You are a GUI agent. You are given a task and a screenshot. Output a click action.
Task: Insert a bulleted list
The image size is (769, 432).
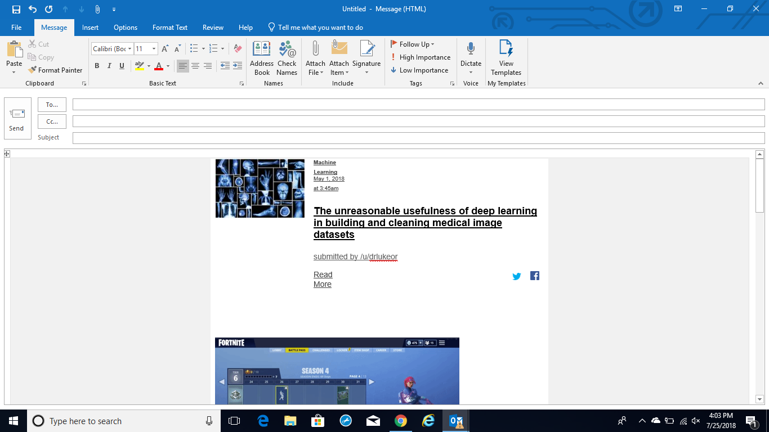(x=194, y=49)
